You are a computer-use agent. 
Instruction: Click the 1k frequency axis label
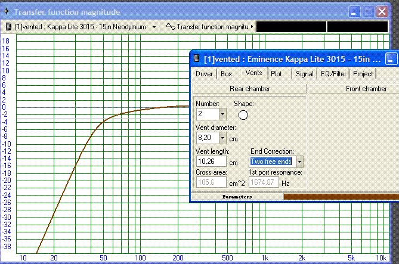[265, 258]
